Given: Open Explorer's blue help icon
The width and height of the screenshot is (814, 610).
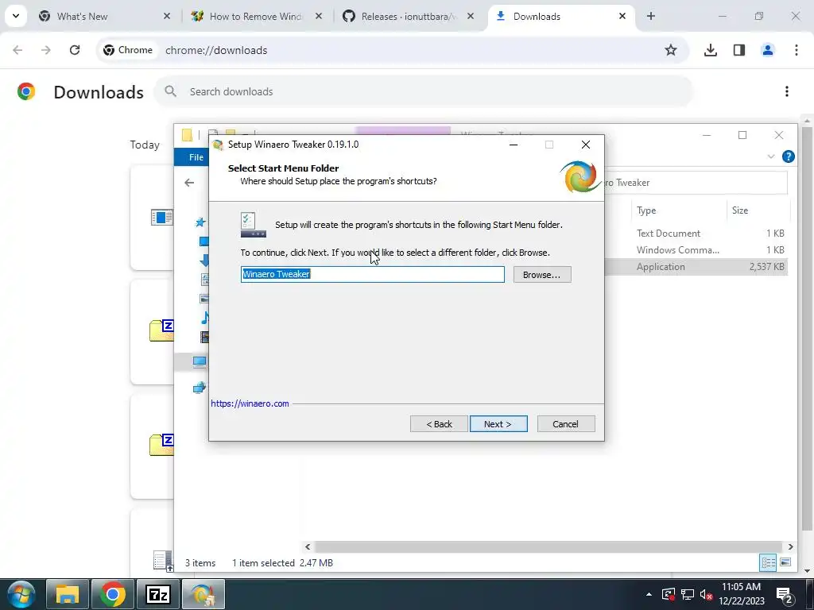Looking at the screenshot, I should (788, 156).
